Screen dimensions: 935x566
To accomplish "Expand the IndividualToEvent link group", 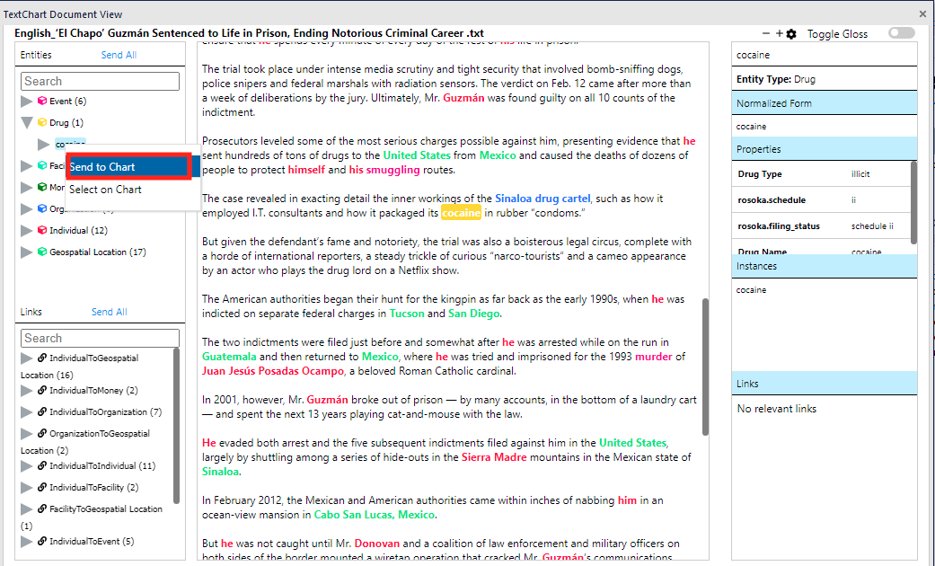I will click(x=27, y=542).
